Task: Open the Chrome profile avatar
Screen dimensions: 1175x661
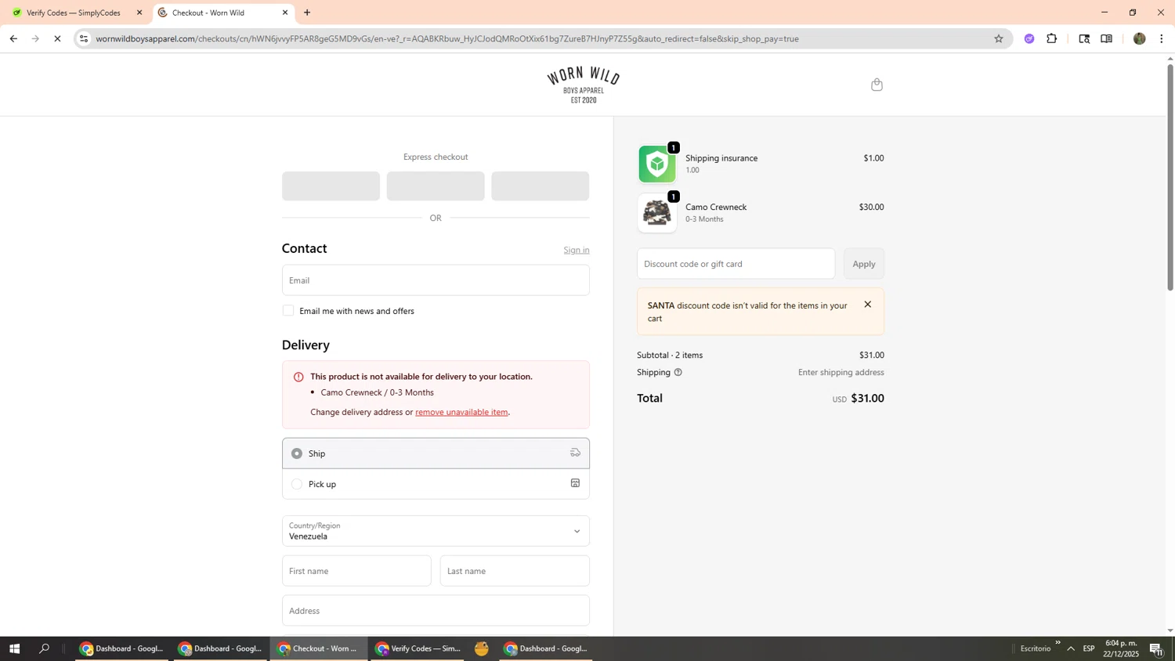Action: (x=1139, y=38)
